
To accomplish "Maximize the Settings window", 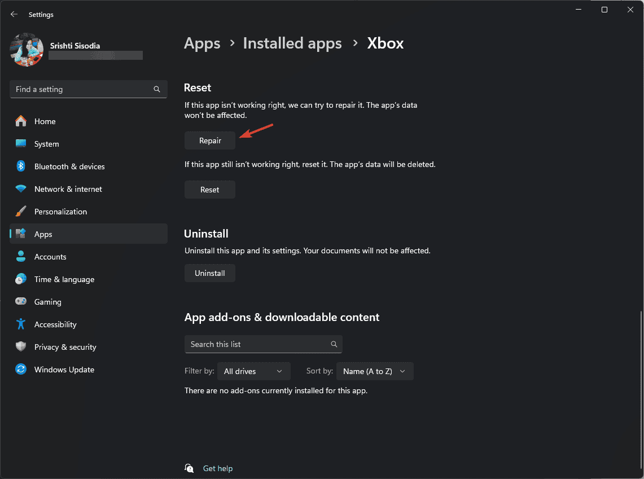I will 604,10.
